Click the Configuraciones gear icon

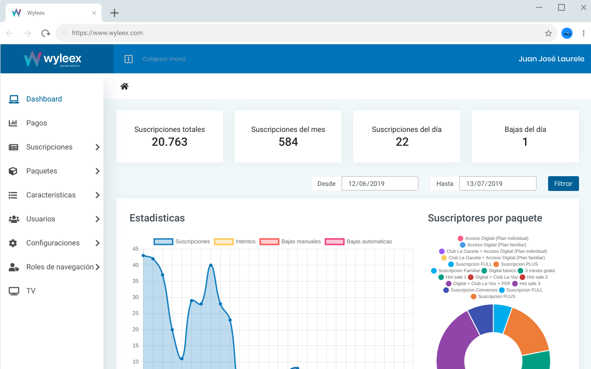[x=13, y=243]
